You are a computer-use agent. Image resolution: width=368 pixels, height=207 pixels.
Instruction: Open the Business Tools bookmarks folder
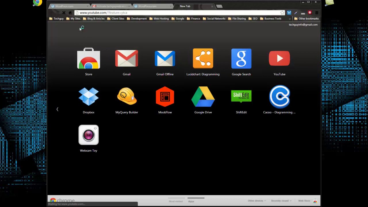[271, 19]
